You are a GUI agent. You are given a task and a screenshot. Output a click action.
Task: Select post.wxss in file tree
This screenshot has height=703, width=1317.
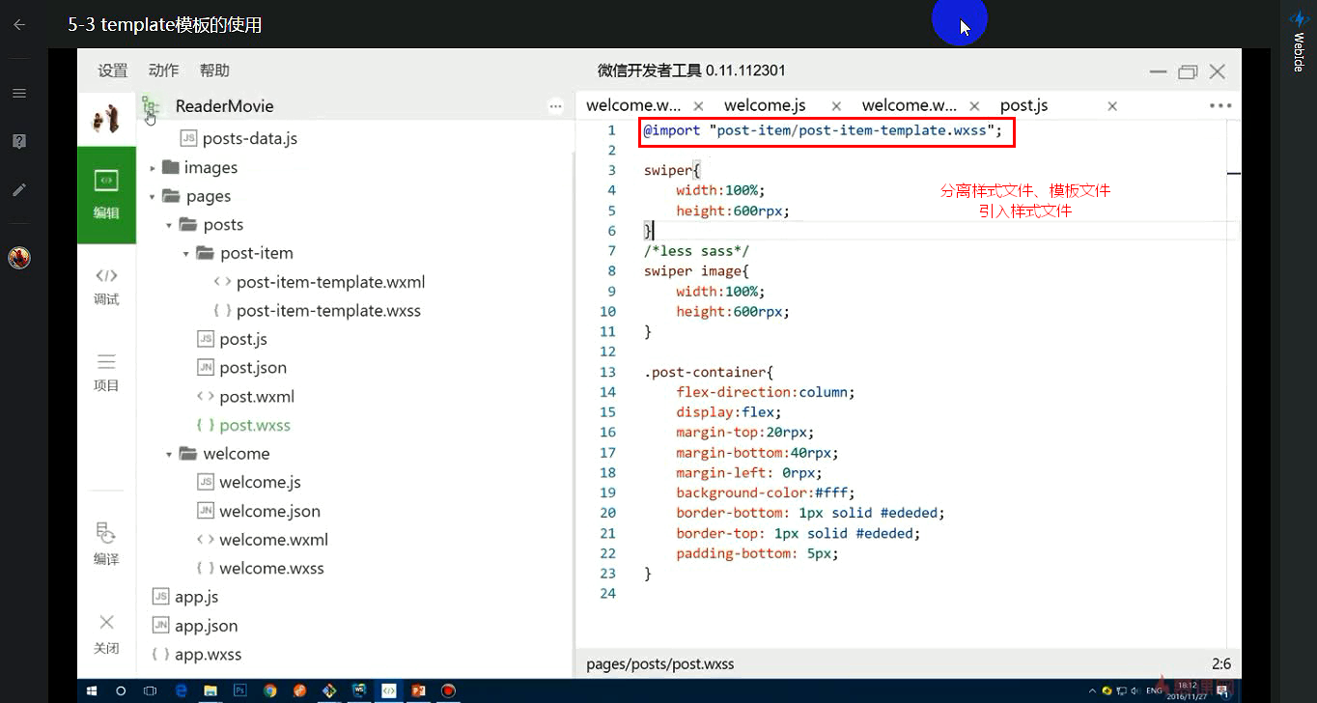pyautogui.click(x=255, y=425)
